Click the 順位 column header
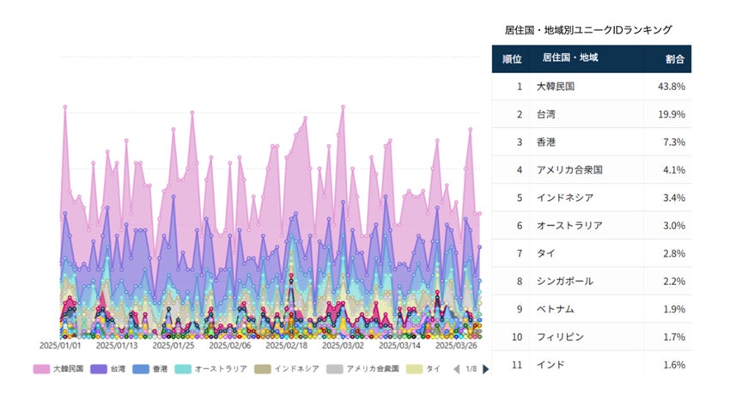 click(512, 59)
